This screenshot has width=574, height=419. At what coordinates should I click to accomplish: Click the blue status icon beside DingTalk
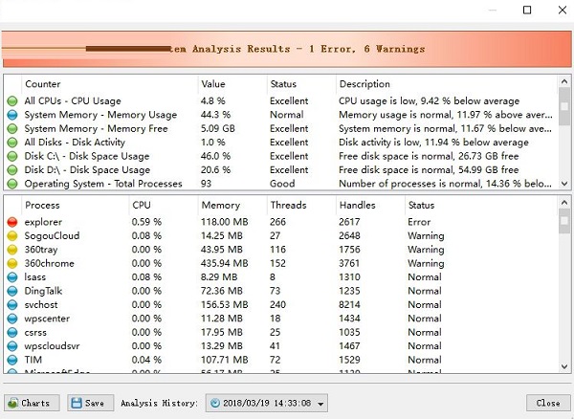point(12,291)
